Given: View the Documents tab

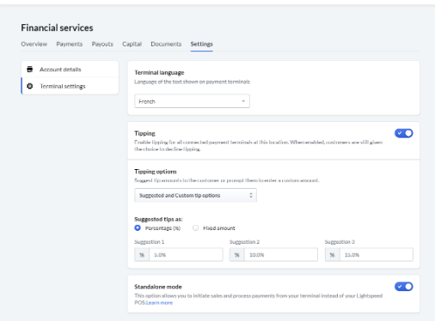Looking at the screenshot, I should click(x=166, y=44).
